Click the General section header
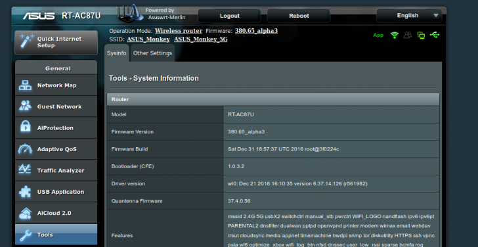The width and height of the screenshot is (478, 247). (x=56, y=68)
